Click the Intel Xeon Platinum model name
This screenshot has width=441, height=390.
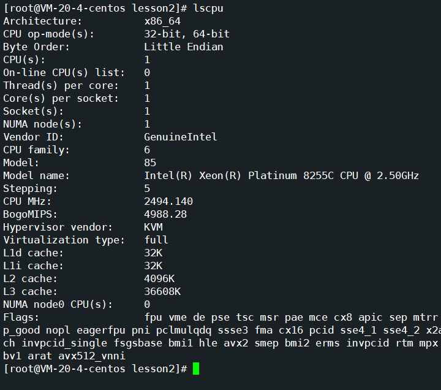(x=282, y=175)
